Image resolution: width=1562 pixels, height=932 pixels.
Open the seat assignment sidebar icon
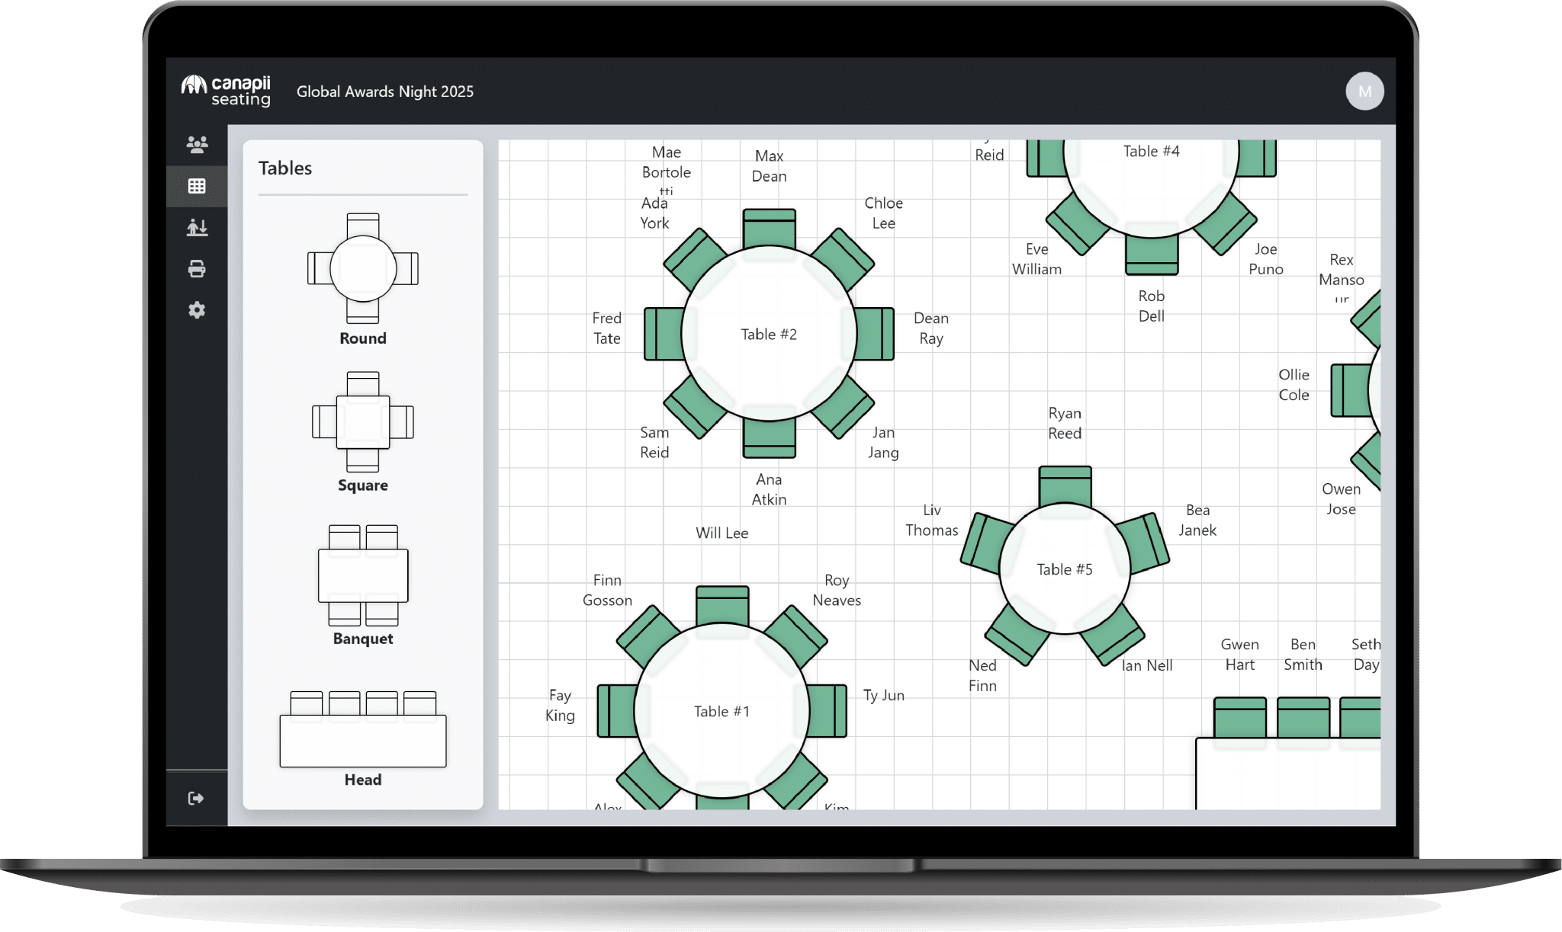pyautogui.click(x=197, y=227)
